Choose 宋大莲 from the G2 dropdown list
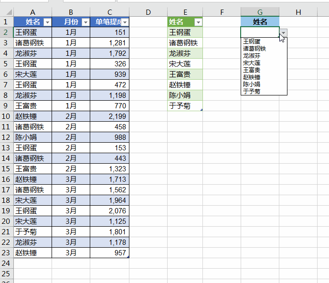Screen dimensions: 329x283 [264, 63]
